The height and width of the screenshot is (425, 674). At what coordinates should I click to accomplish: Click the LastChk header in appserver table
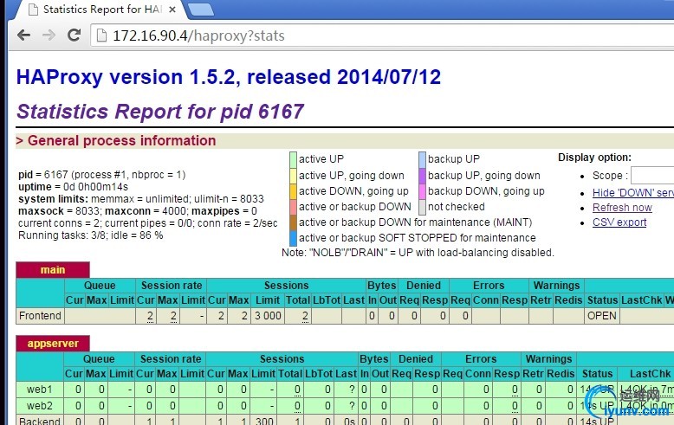pos(650,374)
